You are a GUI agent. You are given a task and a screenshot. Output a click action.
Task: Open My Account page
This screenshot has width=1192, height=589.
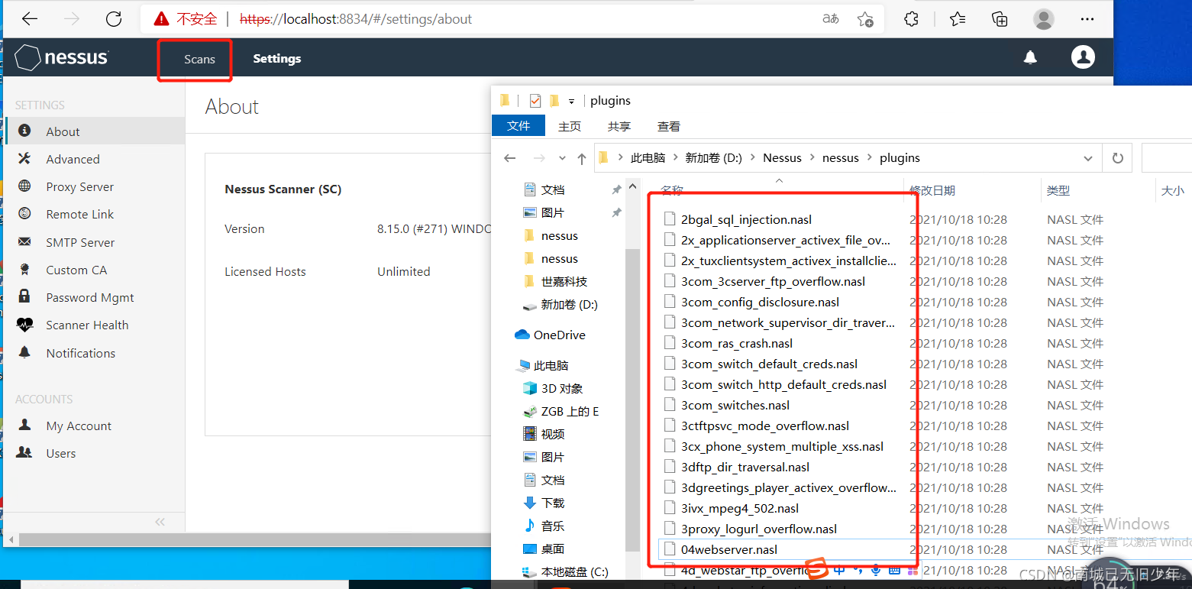tap(79, 426)
